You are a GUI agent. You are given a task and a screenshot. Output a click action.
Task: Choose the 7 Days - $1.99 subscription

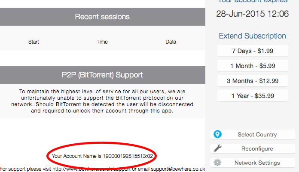click(252, 51)
